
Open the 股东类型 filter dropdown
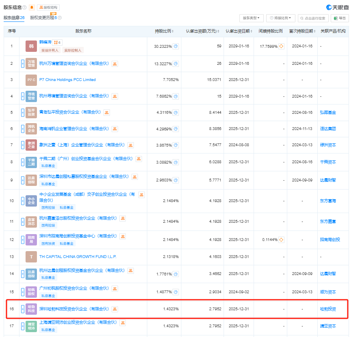[252, 18]
